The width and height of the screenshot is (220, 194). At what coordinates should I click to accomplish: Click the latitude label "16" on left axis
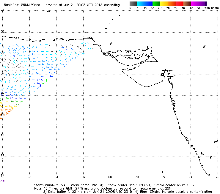pos(2,135)
